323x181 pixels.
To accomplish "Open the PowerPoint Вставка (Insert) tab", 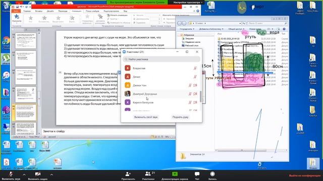I will (39, 11).
